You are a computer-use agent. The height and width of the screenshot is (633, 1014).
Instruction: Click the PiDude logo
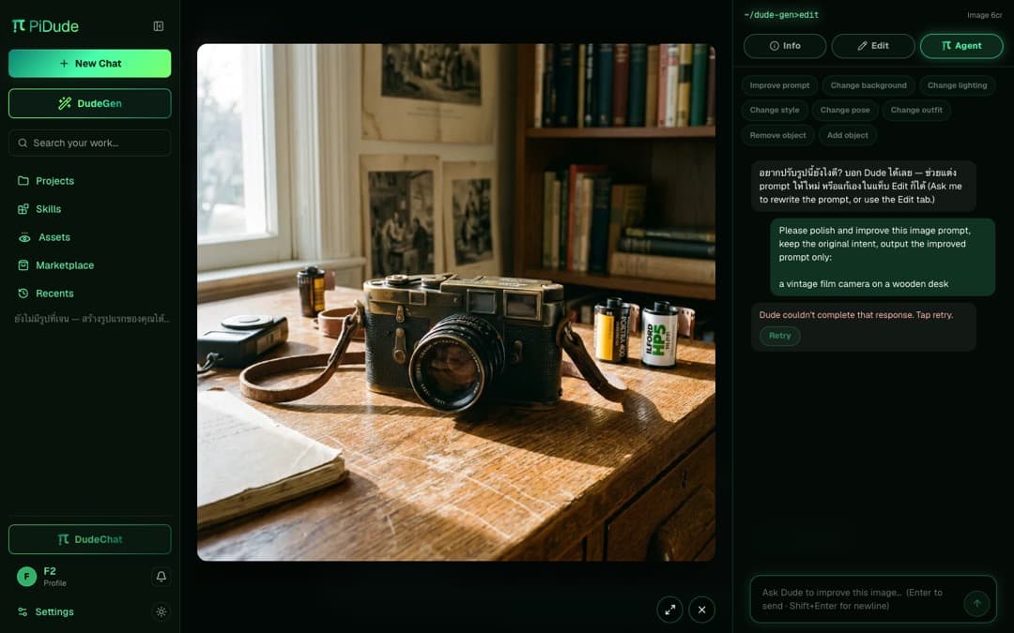tap(45, 26)
